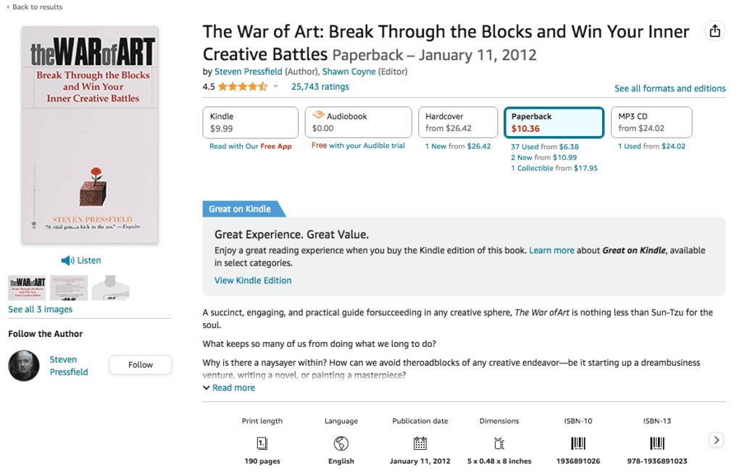742x473 pixels.
Task: Select the Kindle format option
Action: tap(250, 121)
